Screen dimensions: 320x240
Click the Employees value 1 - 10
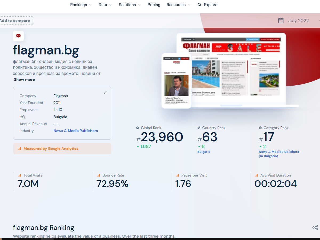tap(58, 110)
